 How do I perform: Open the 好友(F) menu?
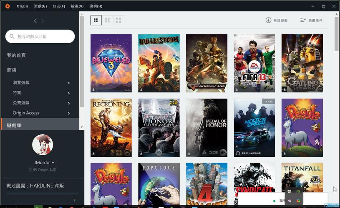pyautogui.click(x=59, y=6)
